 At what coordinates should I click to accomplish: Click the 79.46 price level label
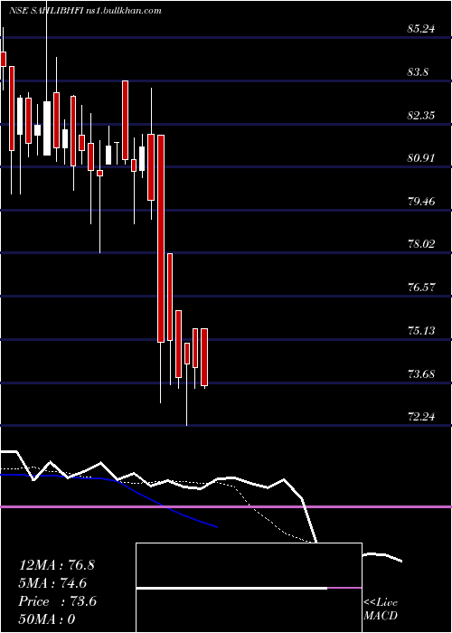pos(421,202)
